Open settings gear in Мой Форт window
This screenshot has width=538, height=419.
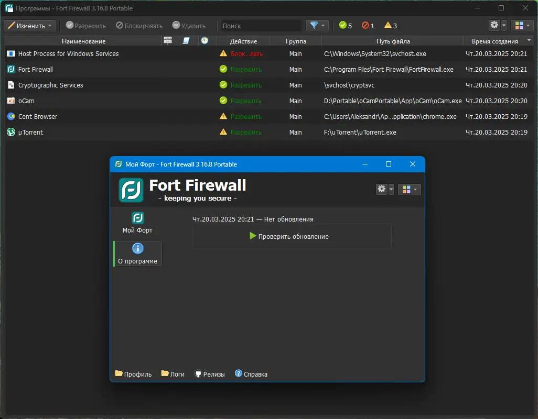[x=382, y=189]
